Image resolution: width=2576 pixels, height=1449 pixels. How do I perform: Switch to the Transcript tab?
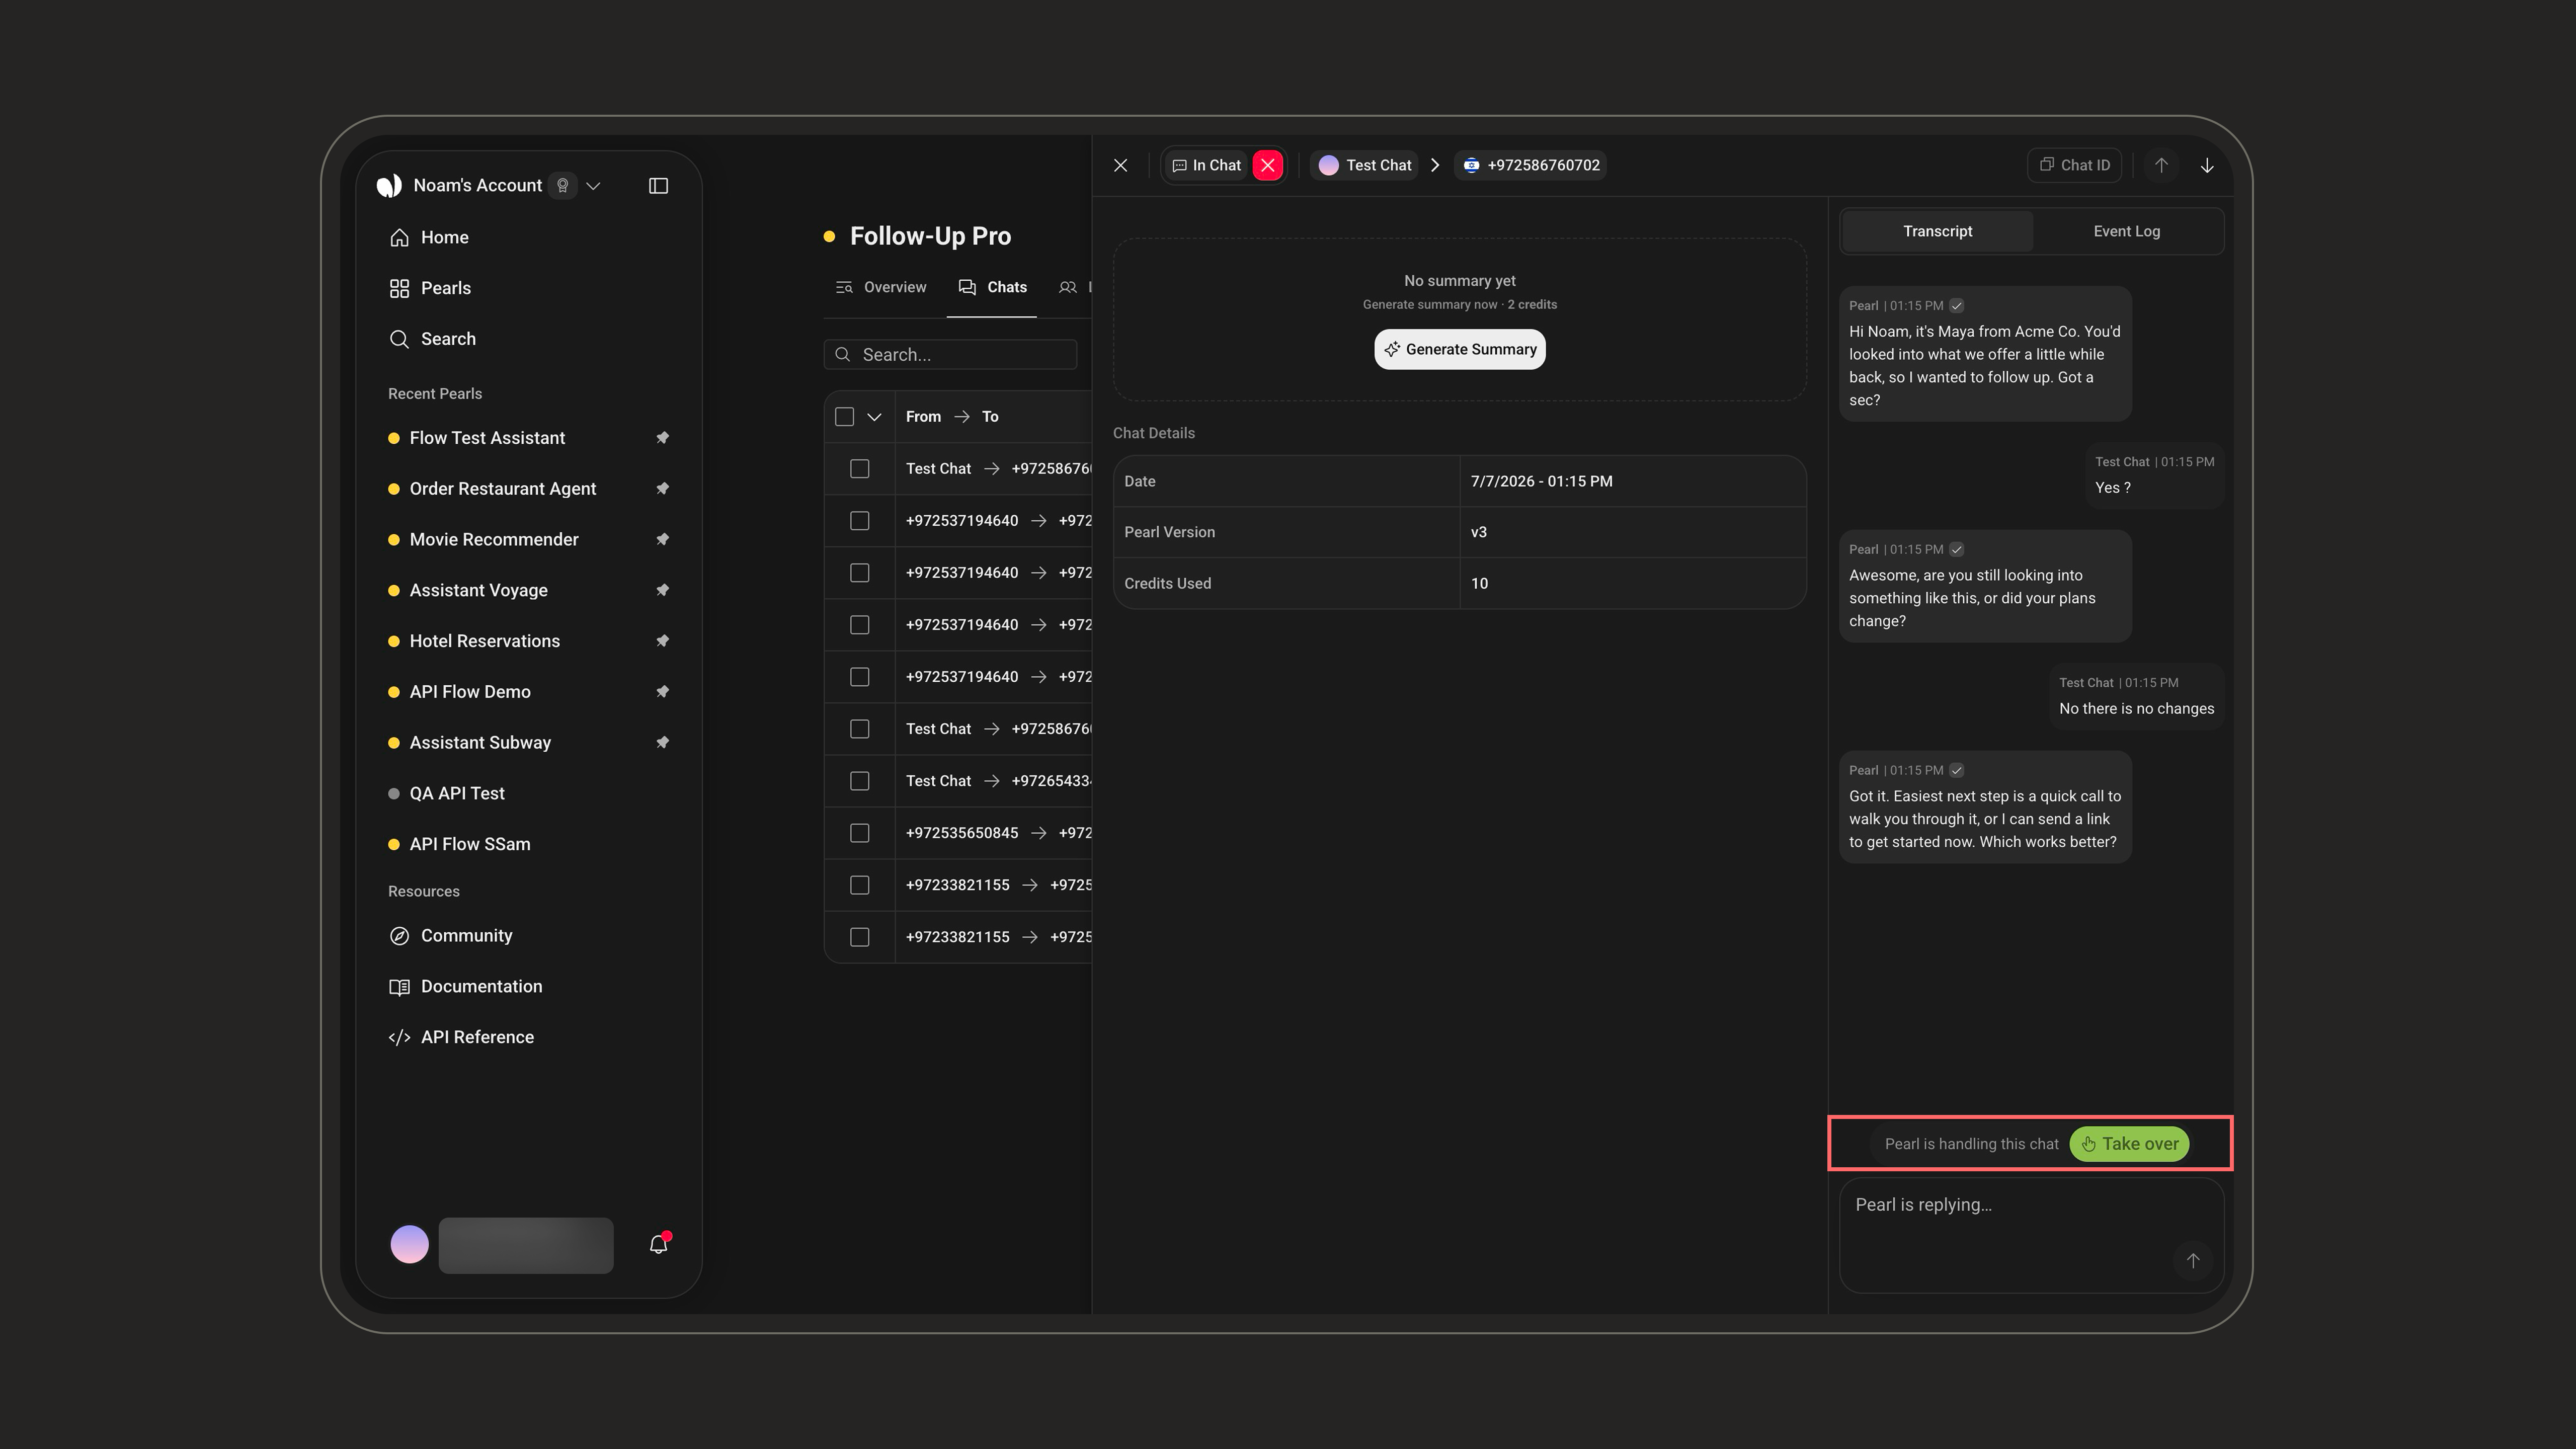point(1937,231)
